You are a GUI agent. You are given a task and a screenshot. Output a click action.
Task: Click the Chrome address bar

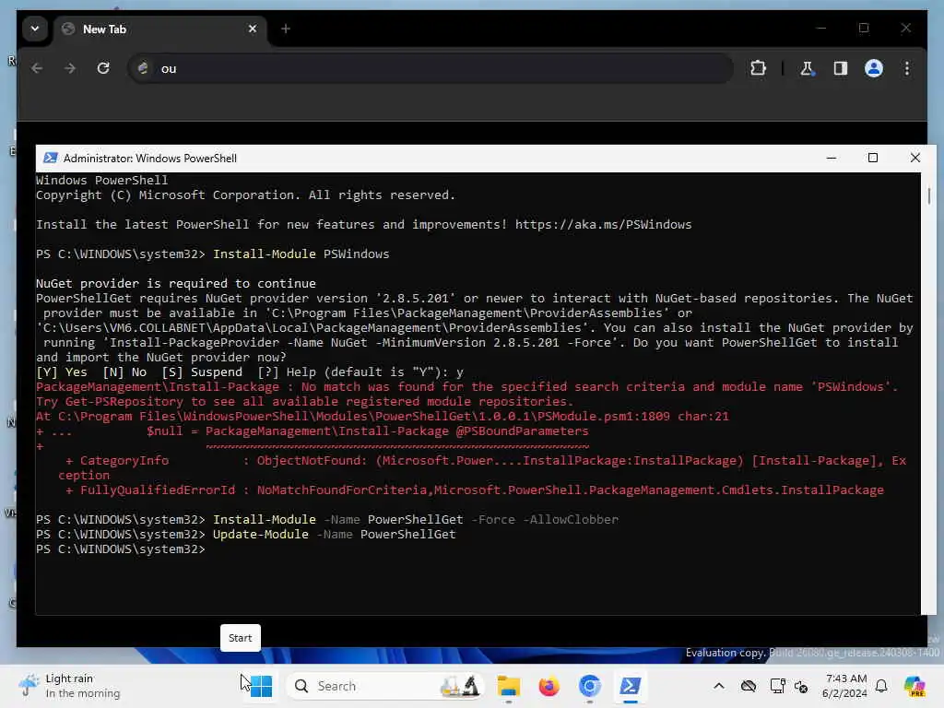pos(431,68)
